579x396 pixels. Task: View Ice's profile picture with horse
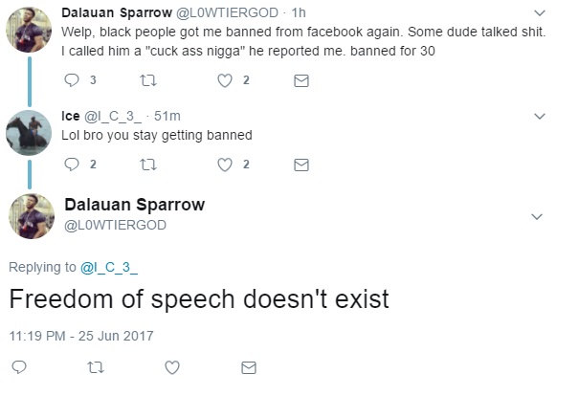pyautogui.click(x=29, y=133)
